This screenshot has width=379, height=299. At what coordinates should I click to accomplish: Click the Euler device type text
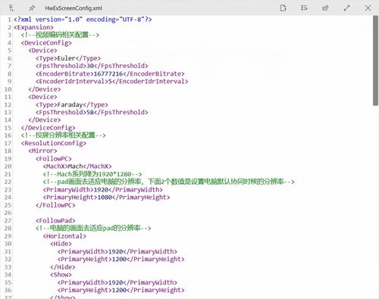(67, 58)
